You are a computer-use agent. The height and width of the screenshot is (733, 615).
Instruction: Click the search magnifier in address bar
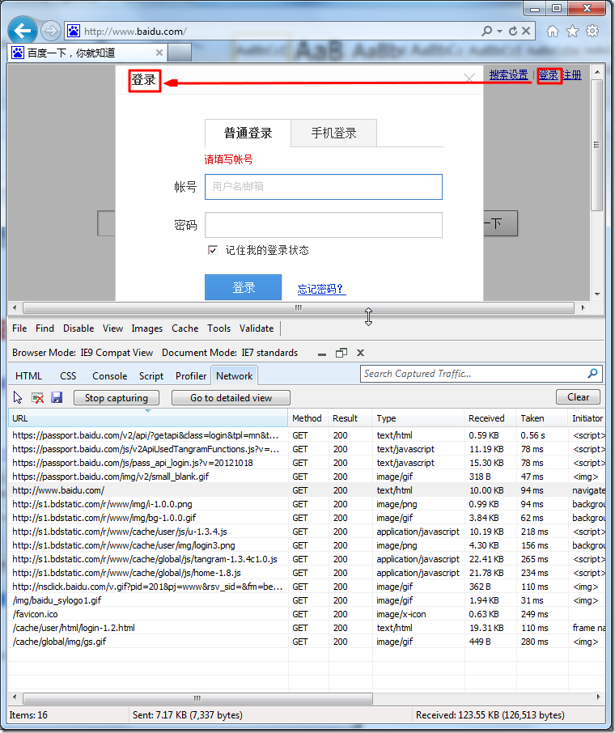[x=487, y=31]
